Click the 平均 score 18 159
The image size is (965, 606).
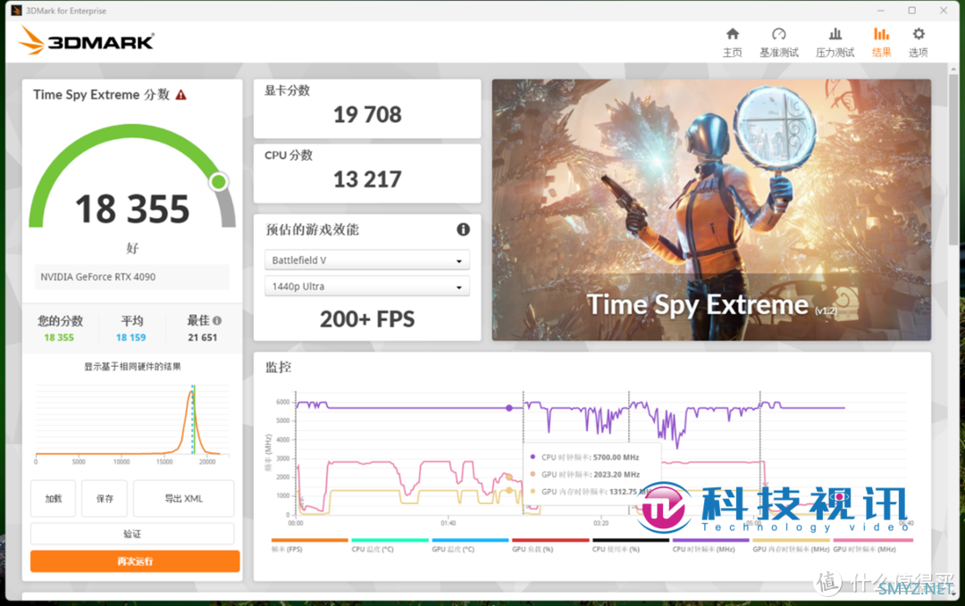131,337
